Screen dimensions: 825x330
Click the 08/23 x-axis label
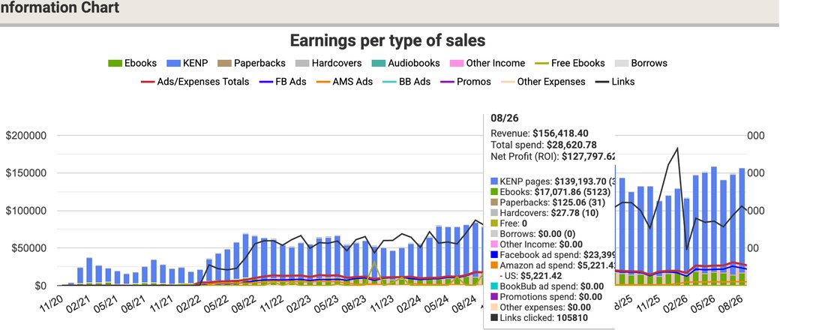click(x=355, y=302)
